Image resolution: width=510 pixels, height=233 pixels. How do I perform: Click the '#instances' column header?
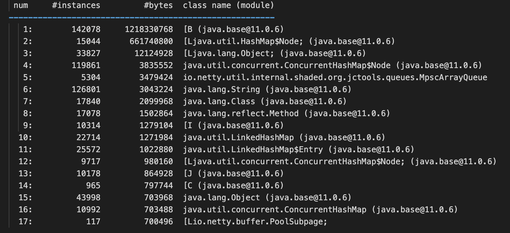pos(76,5)
